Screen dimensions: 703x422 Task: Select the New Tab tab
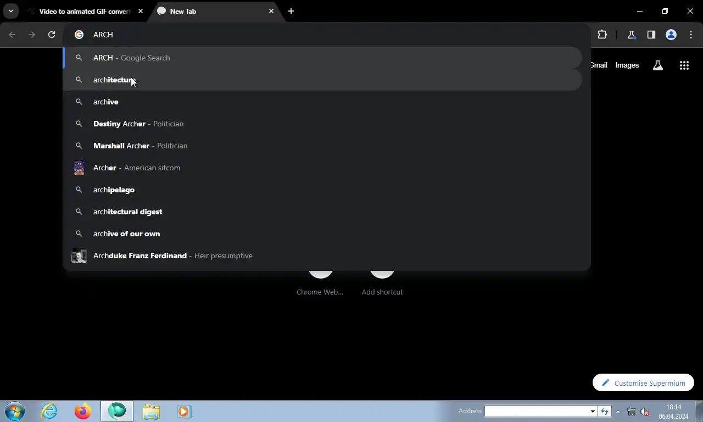tap(214, 11)
